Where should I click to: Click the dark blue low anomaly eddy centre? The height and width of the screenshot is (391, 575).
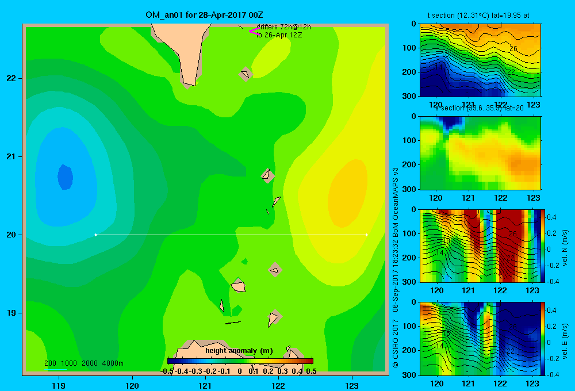(x=66, y=177)
